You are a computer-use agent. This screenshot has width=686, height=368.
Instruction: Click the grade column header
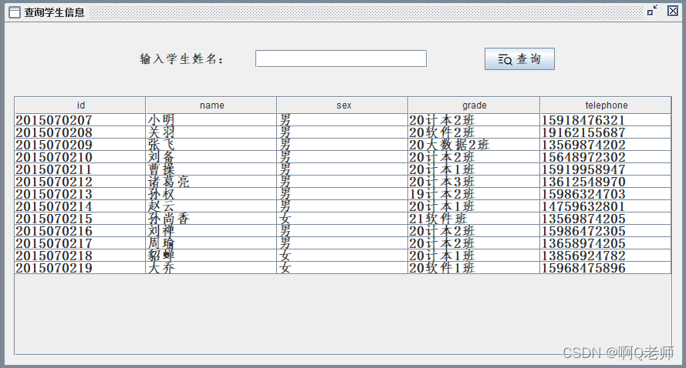click(x=474, y=105)
